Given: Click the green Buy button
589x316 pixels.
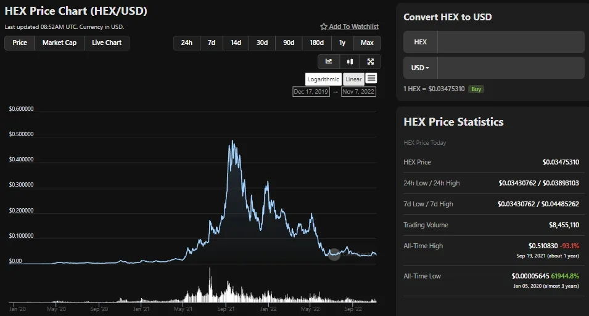Looking at the screenshot, I should 476,89.
